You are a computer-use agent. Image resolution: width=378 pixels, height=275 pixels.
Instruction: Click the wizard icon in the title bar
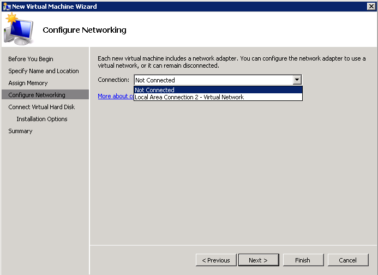[x=6, y=6]
